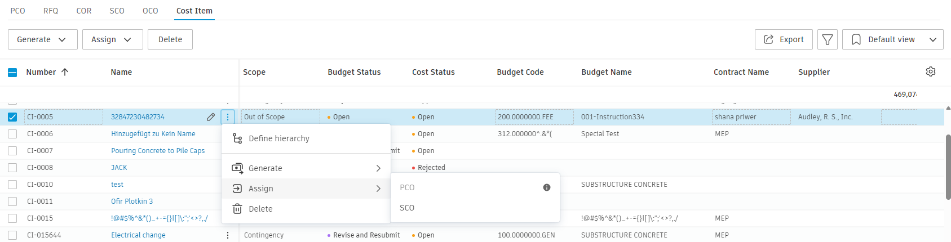The image size is (951, 242).
Task: Select the CI-0008 row checkbox
Action: click(x=12, y=168)
